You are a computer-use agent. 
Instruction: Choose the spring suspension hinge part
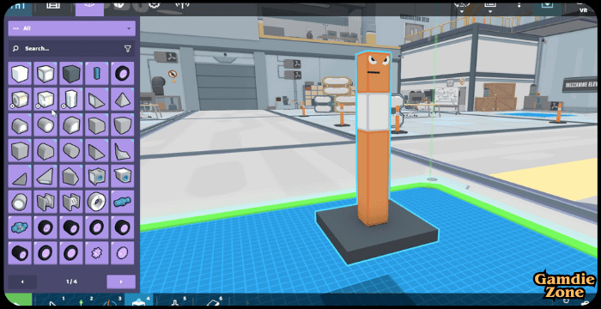(x=71, y=202)
